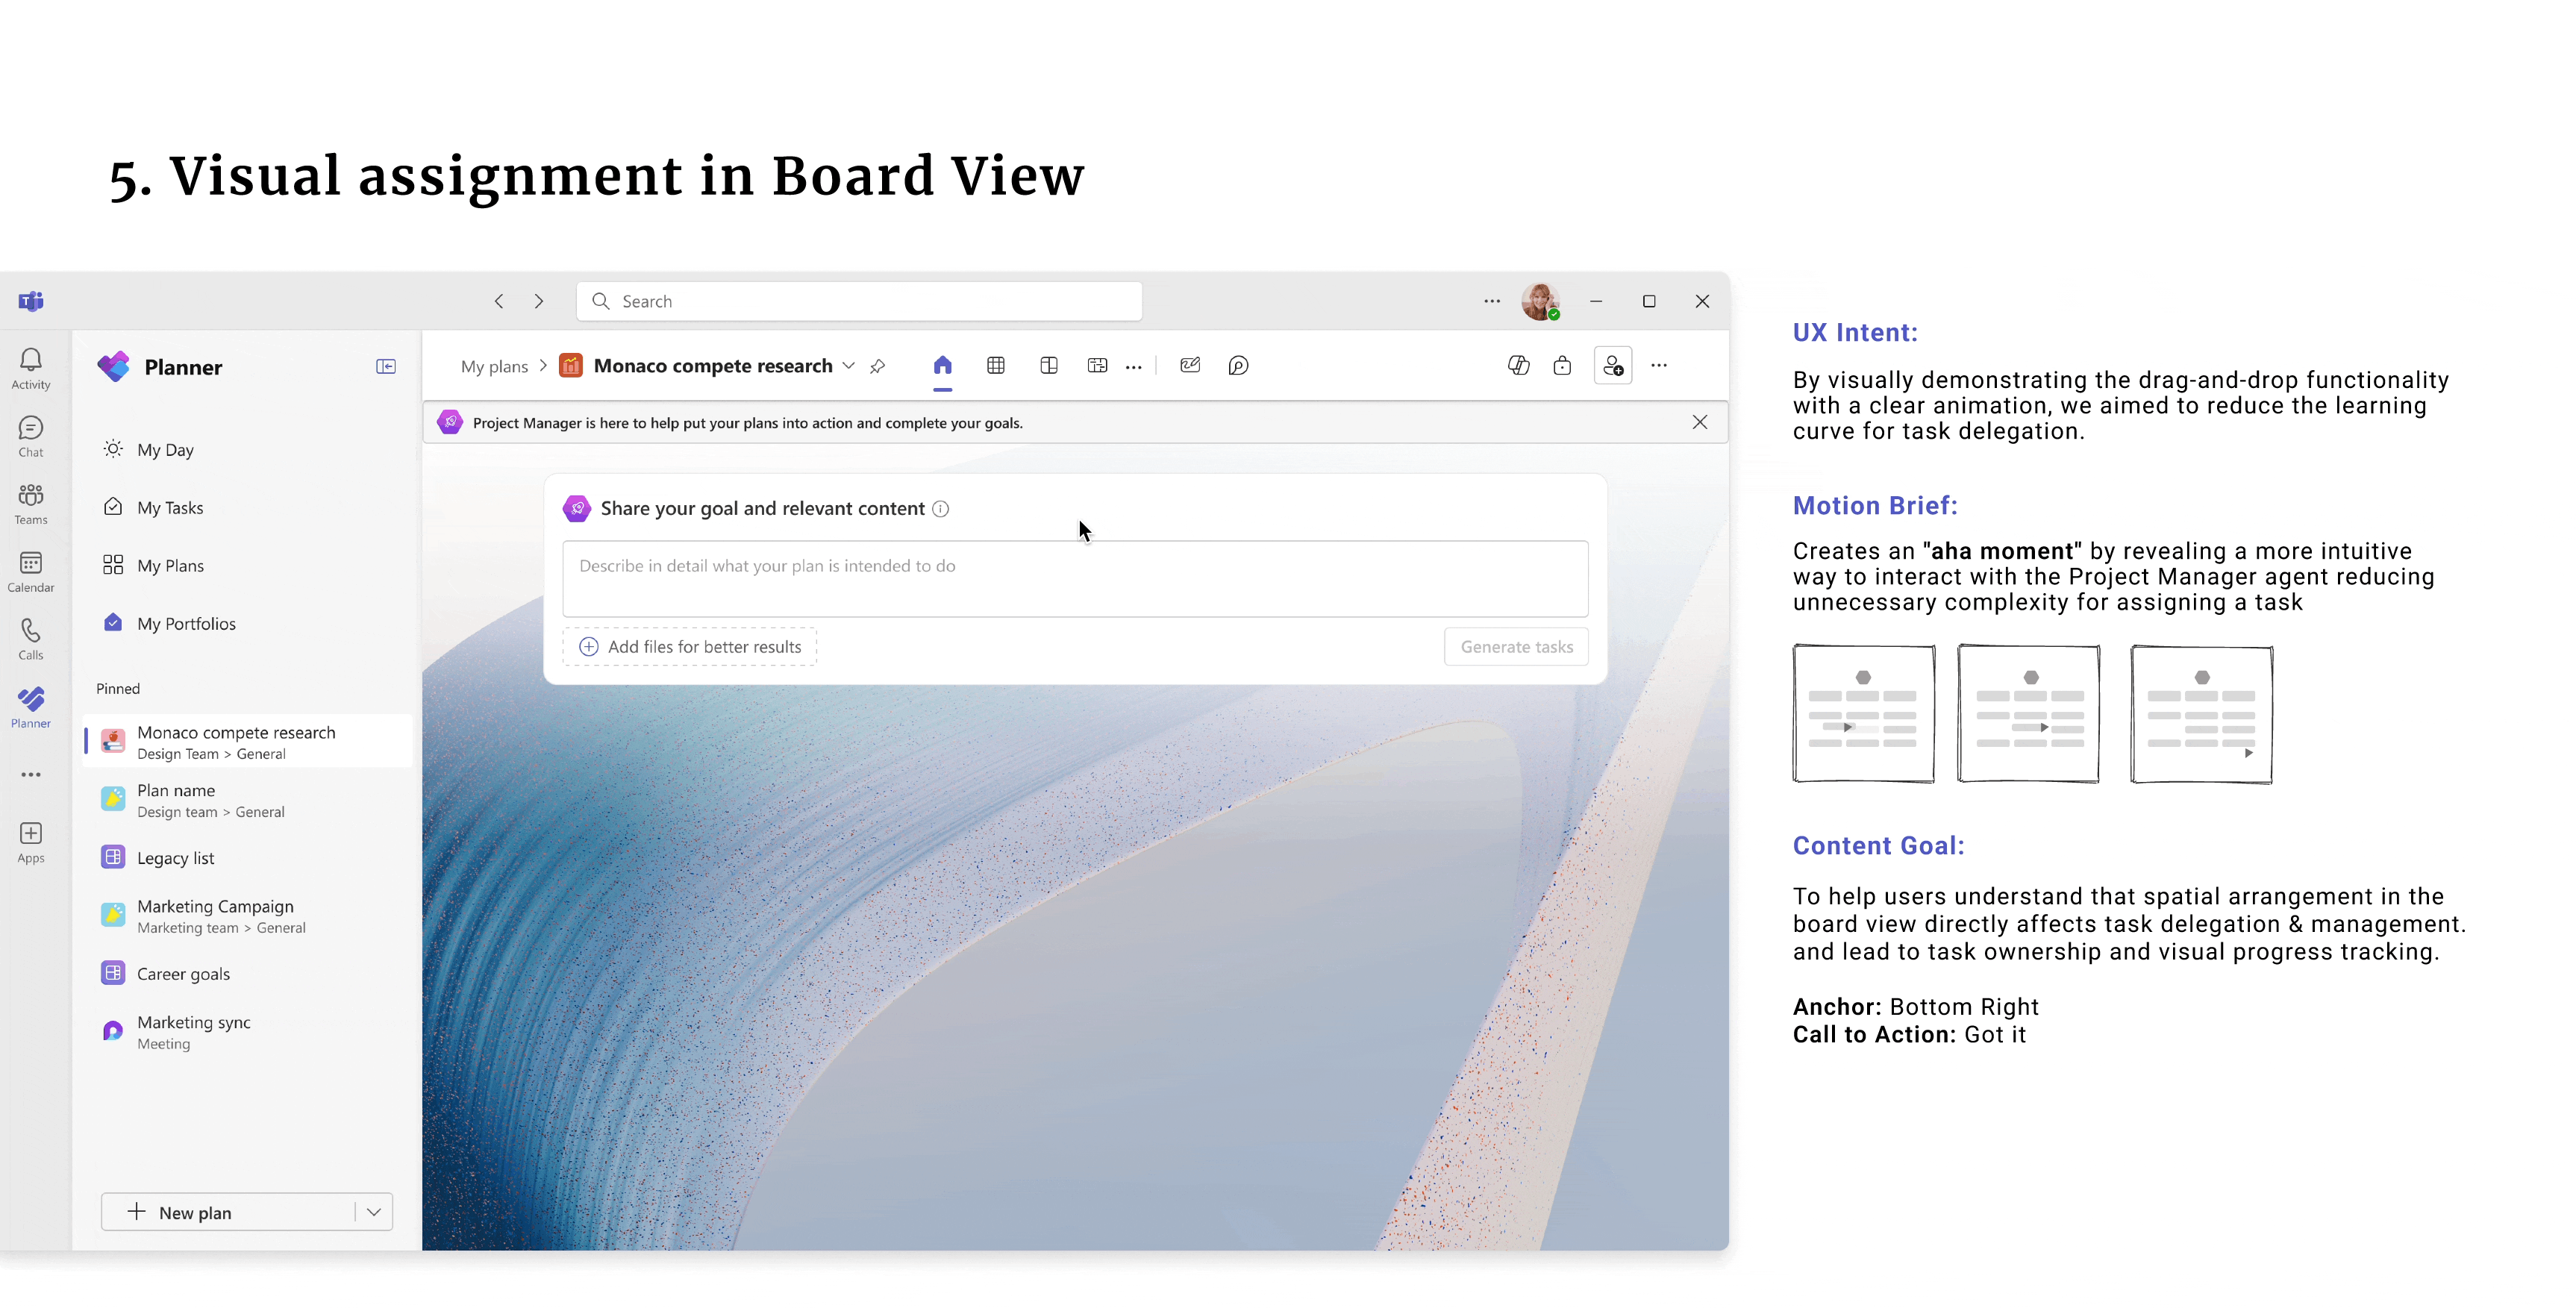Open My Portfolios in the Planner sidebar
This screenshot has width=2576, height=1308.
click(x=247, y=624)
